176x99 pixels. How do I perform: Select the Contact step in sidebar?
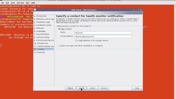pyautogui.click(x=44, y=49)
